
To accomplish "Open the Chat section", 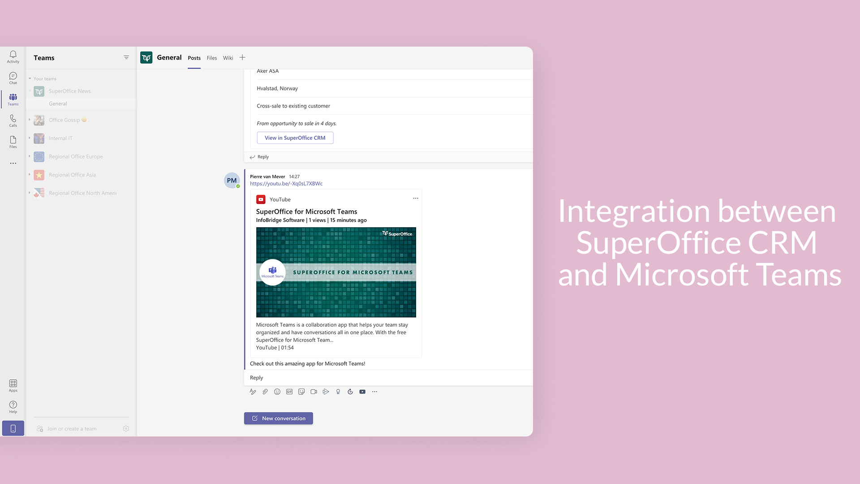I will coord(13,78).
